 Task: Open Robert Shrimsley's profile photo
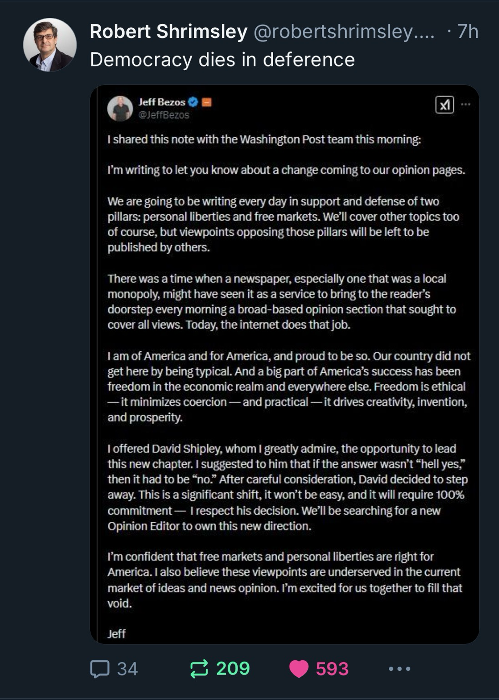[50, 45]
